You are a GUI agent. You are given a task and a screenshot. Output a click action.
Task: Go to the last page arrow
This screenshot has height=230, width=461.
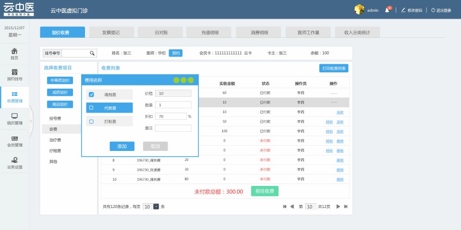point(346,207)
